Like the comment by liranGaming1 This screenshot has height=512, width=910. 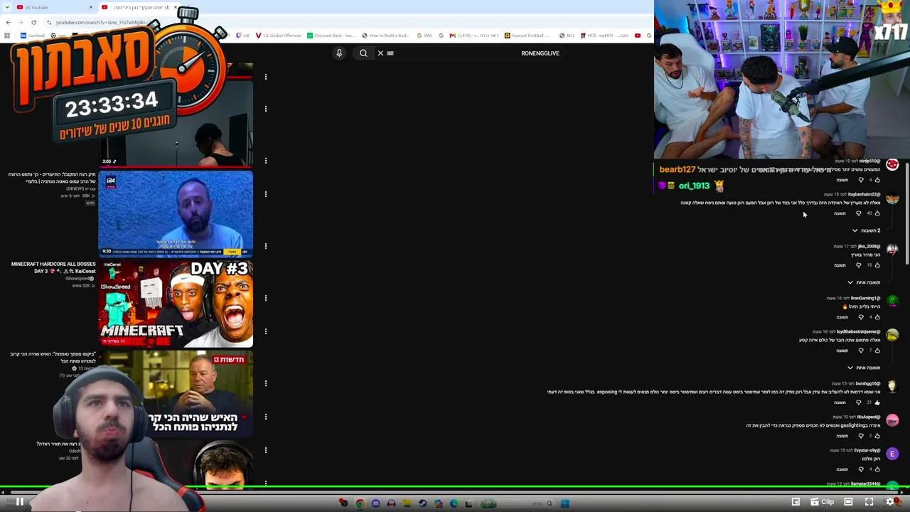(x=877, y=317)
